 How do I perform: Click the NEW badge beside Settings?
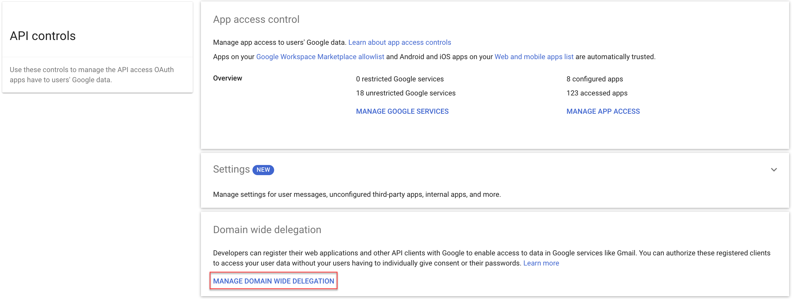click(x=263, y=169)
